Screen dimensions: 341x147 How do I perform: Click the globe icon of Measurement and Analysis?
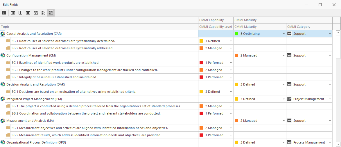click(x=3, y=121)
